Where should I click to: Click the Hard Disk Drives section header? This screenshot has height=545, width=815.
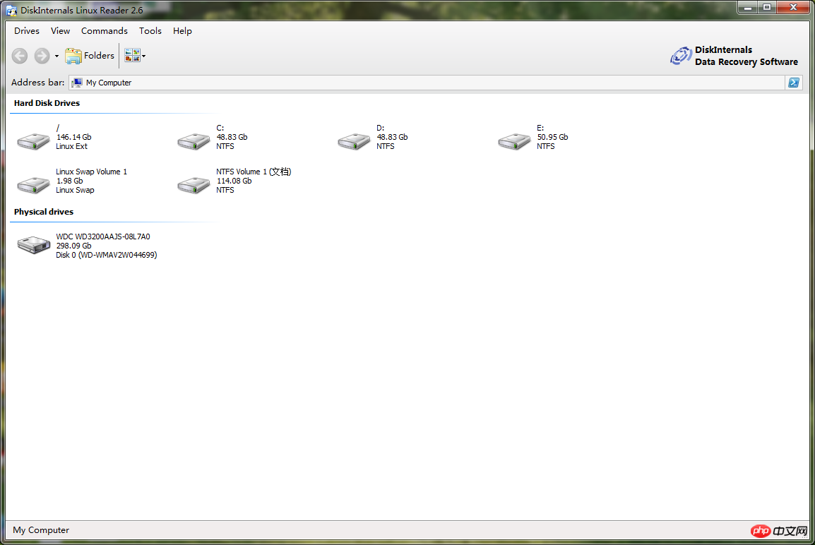pos(47,103)
